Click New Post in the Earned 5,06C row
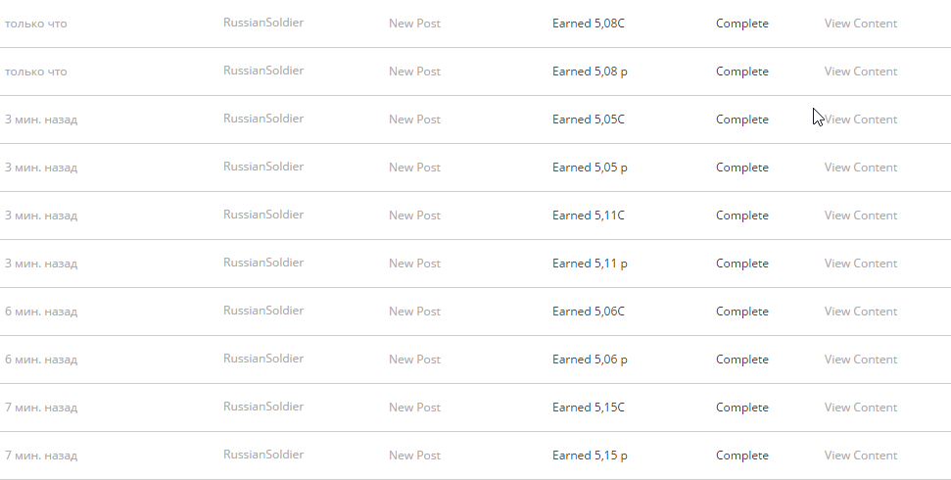The height and width of the screenshot is (480, 951). point(414,312)
